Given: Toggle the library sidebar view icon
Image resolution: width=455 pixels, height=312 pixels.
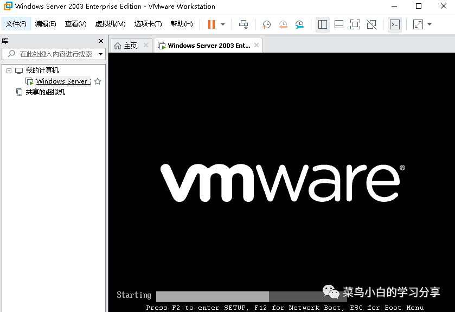Looking at the screenshot, I should [x=322, y=24].
